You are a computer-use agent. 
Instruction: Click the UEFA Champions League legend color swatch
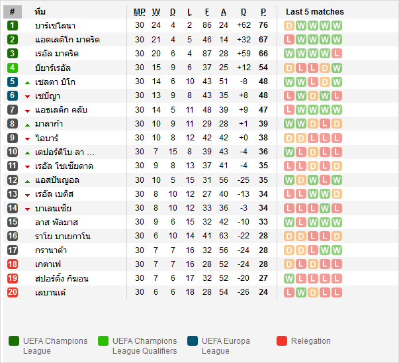point(14,341)
